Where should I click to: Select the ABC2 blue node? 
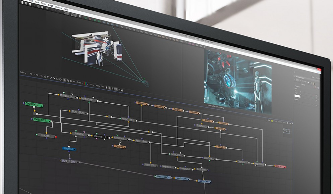pyautogui.click(x=204, y=182)
